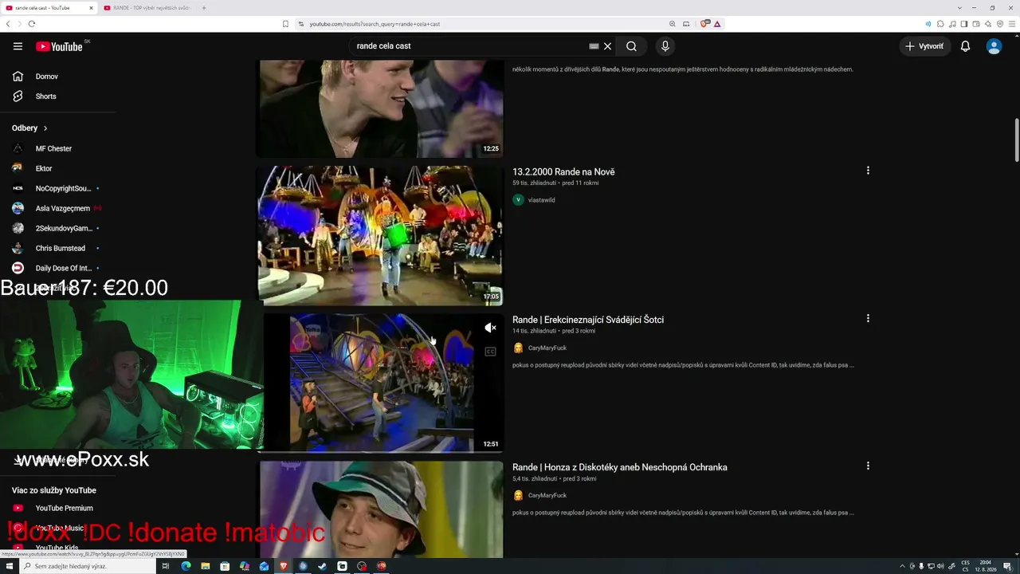
Task: Open the Brave Wallet icon
Action: click(x=976, y=24)
